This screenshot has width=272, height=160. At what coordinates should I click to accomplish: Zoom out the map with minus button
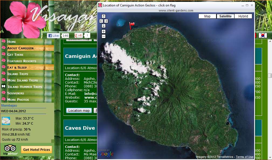click(x=104, y=36)
